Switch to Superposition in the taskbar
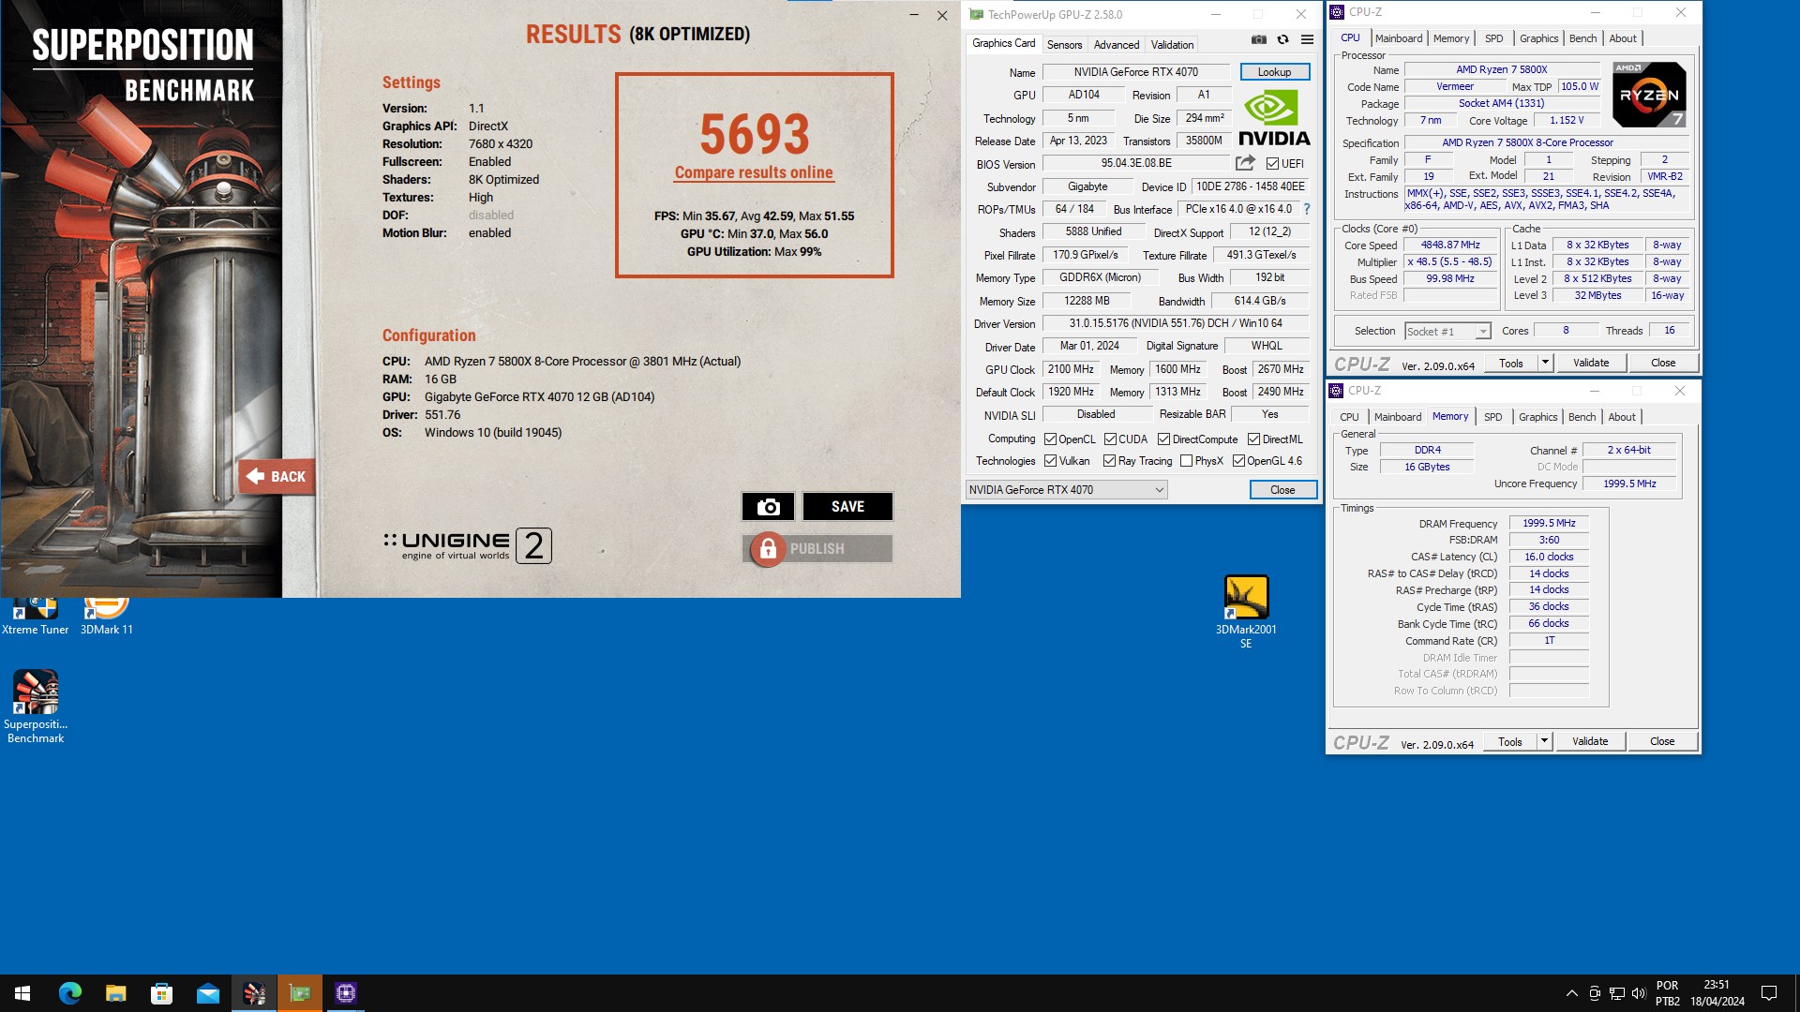Viewport: 1800px width, 1012px height. click(253, 993)
